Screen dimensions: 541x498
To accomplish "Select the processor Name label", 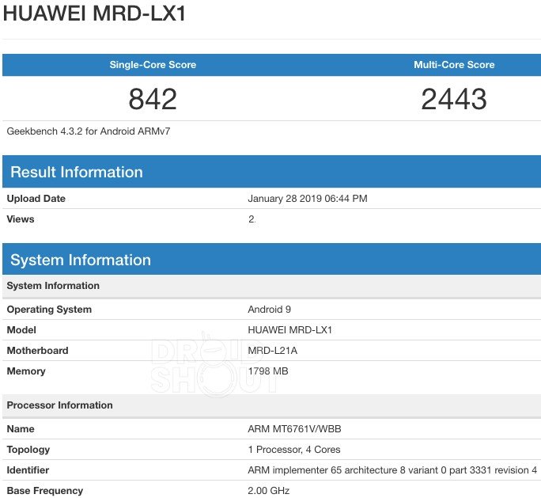I will pos(21,429).
